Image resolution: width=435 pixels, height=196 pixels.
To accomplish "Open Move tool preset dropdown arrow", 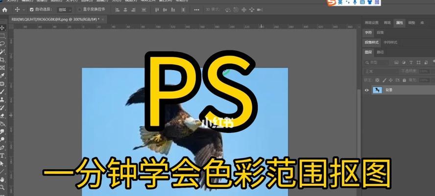I will pyautogui.click(x=24, y=10).
